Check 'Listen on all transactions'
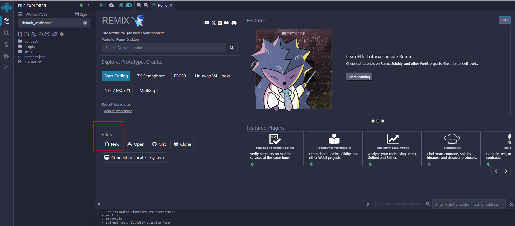Screen dimensions: 515x226 pos(377,204)
